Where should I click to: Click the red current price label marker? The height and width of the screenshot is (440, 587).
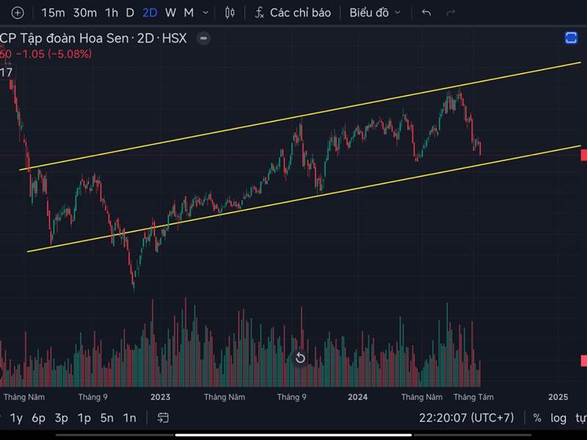click(583, 155)
